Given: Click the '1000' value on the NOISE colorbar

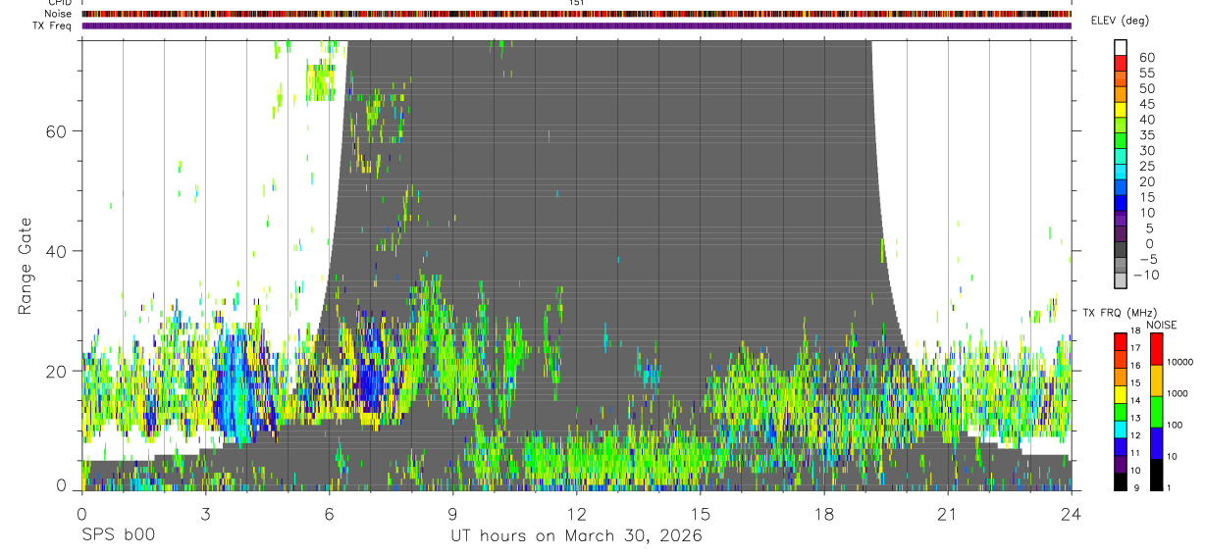Looking at the screenshot, I should pos(1176,393).
